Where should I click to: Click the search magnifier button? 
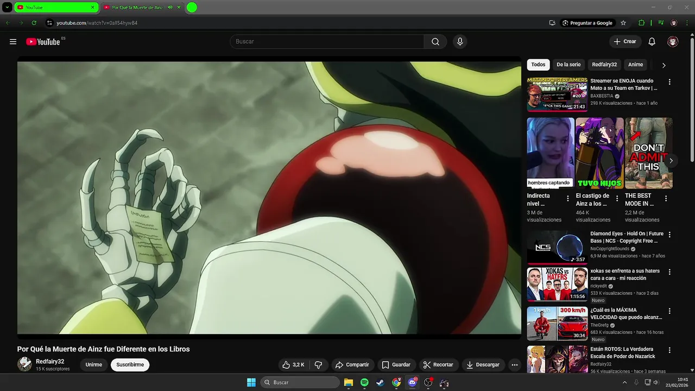tap(435, 42)
